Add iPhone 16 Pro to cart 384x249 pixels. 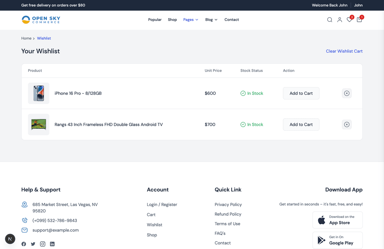(x=301, y=93)
